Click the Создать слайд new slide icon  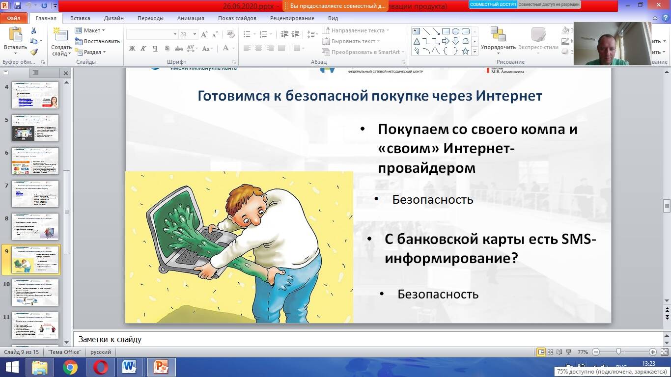click(60, 34)
